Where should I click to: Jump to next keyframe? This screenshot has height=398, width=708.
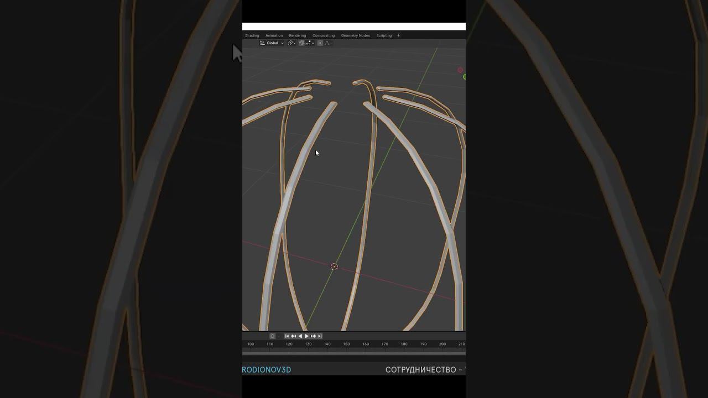(313, 336)
